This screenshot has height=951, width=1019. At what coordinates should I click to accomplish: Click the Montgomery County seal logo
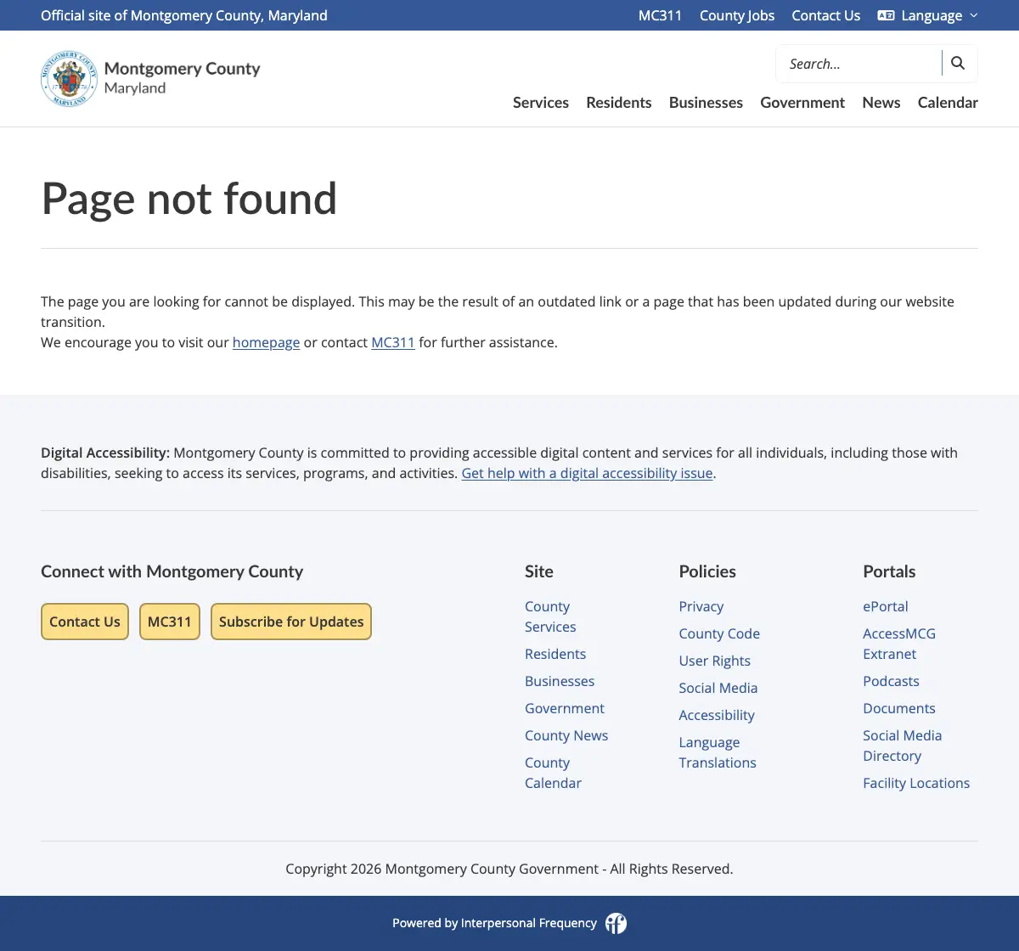pyautogui.click(x=69, y=78)
